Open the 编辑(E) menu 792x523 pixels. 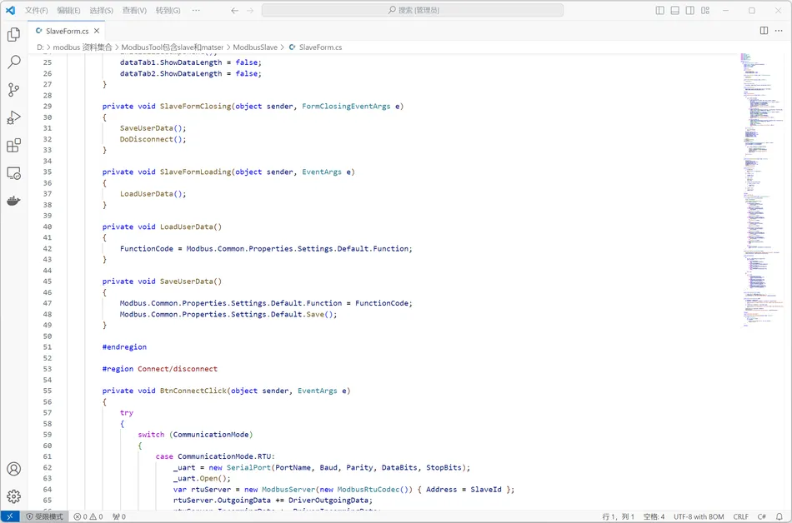(x=68, y=10)
